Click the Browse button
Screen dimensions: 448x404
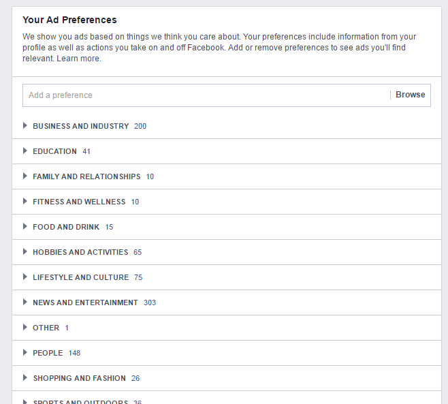[x=411, y=95]
